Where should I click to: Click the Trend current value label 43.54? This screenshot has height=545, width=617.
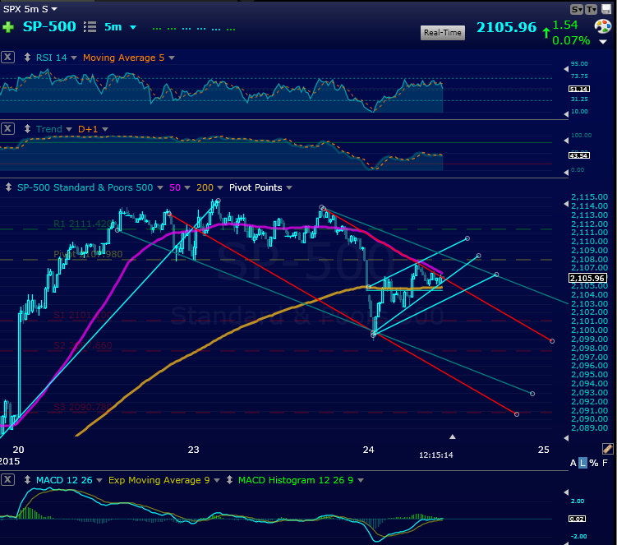579,155
